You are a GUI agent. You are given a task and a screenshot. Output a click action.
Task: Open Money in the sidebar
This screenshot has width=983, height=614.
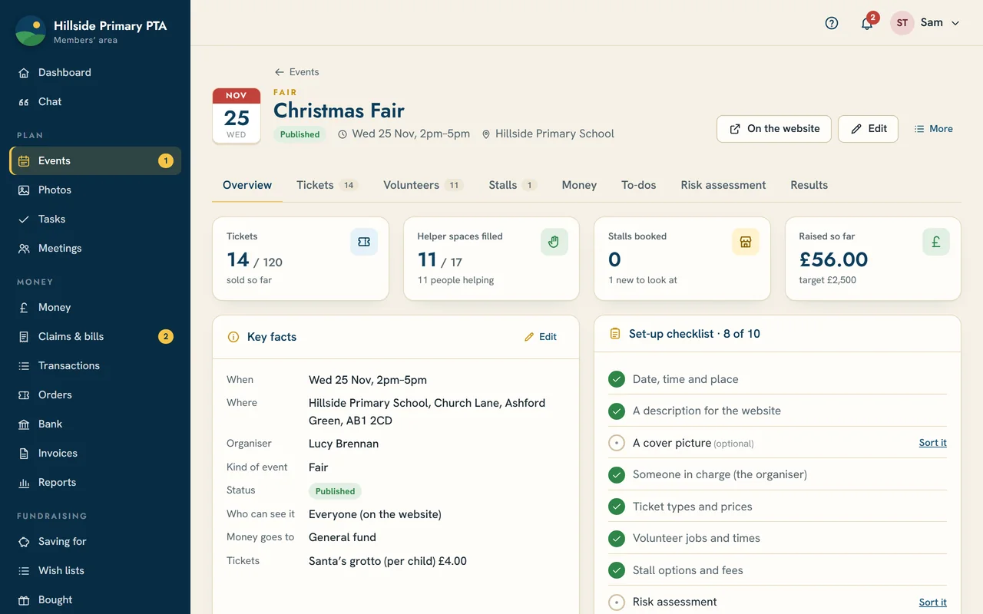[x=95, y=307]
